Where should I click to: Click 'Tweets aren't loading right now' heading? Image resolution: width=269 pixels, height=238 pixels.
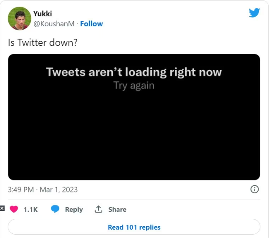134,72
